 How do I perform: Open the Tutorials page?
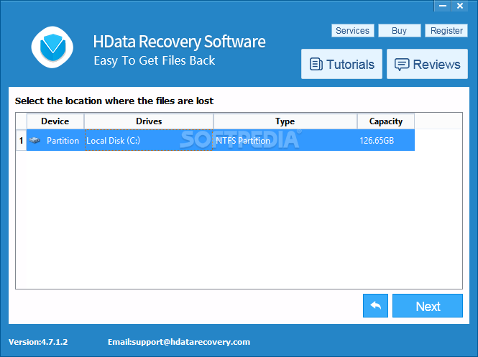point(341,64)
